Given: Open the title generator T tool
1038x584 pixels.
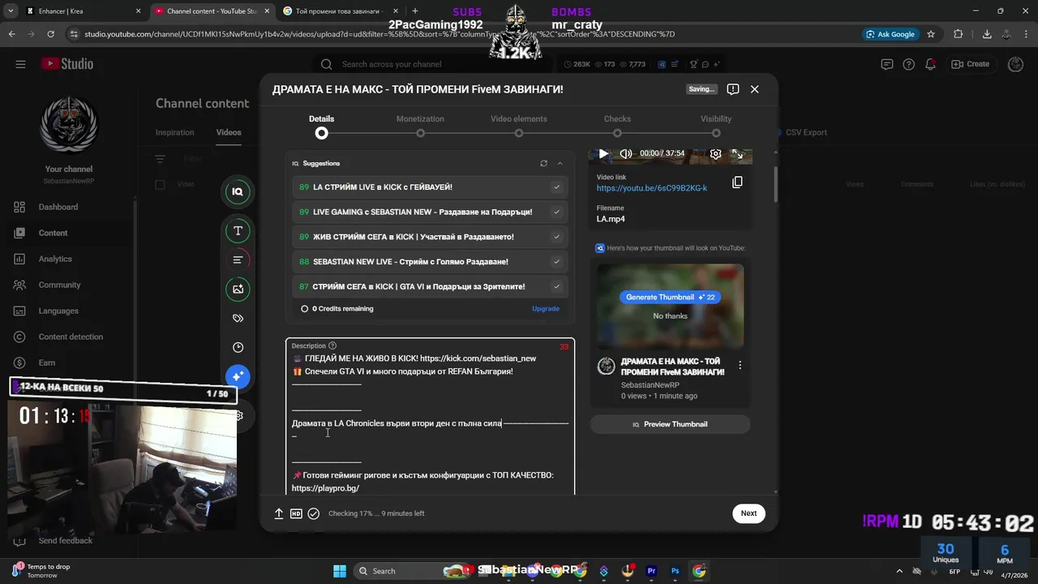Looking at the screenshot, I should click(238, 231).
